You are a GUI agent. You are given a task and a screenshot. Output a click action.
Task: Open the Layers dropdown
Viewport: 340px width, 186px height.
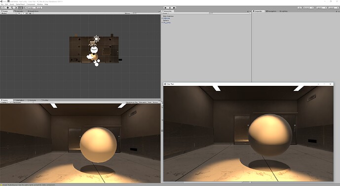[x=321, y=8]
